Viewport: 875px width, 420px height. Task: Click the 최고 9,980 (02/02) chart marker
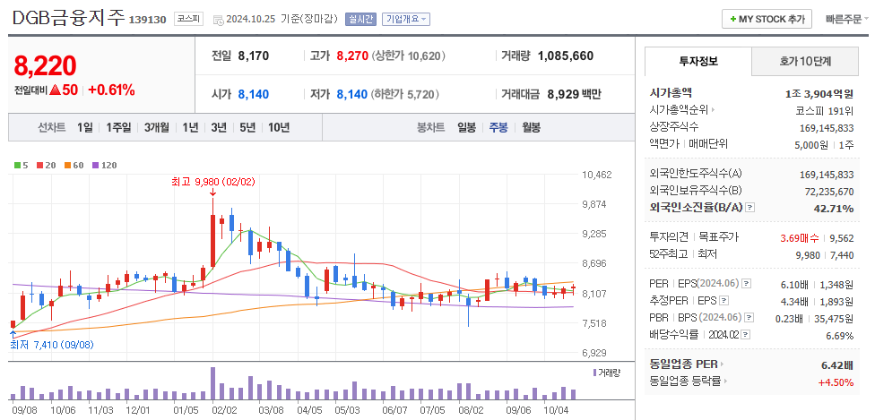tap(213, 183)
